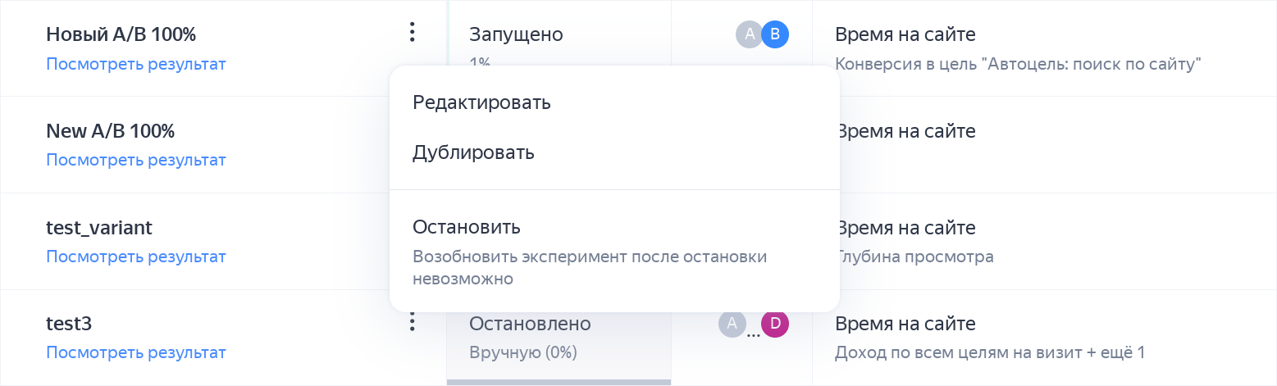Image resolution: width=1277 pixels, height=386 pixels.
Task: Click the progress bar under Остановлено status
Action: tap(559, 382)
